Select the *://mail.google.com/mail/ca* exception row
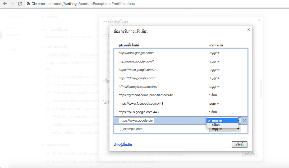289x168 pixels. click(181, 87)
